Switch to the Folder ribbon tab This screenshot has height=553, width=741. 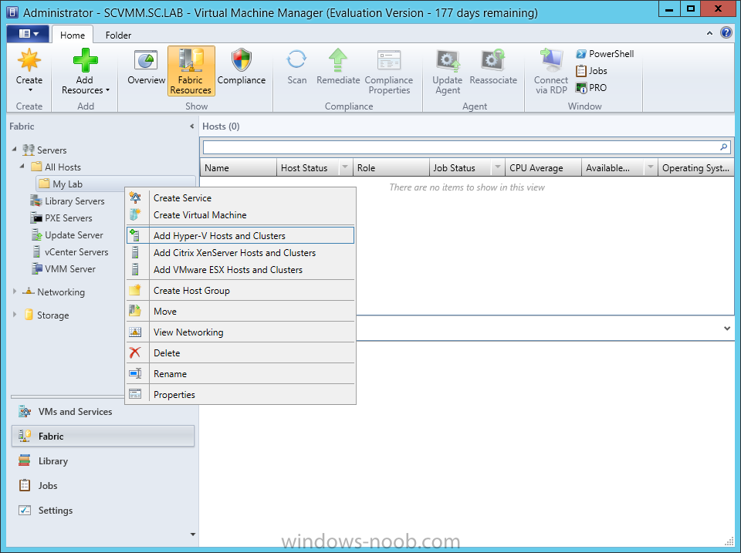(x=118, y=35)
